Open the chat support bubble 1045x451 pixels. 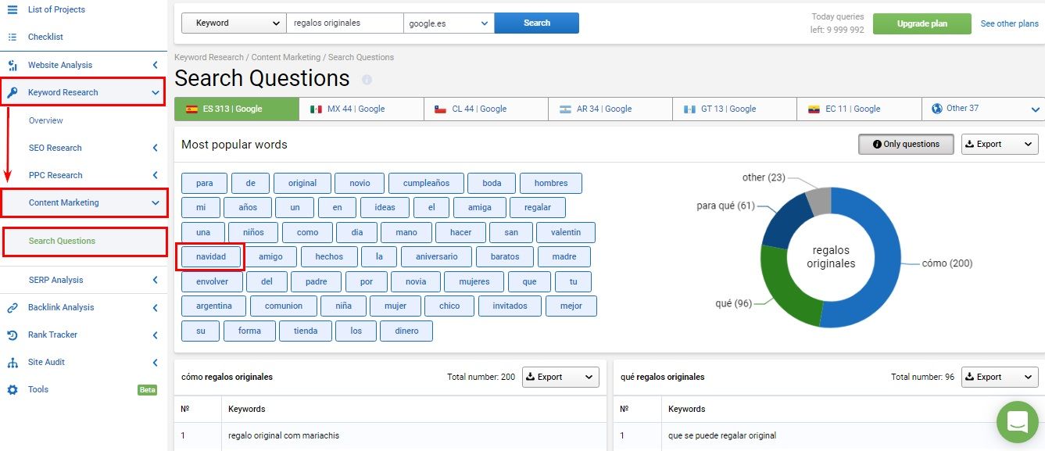(1017, 422)
